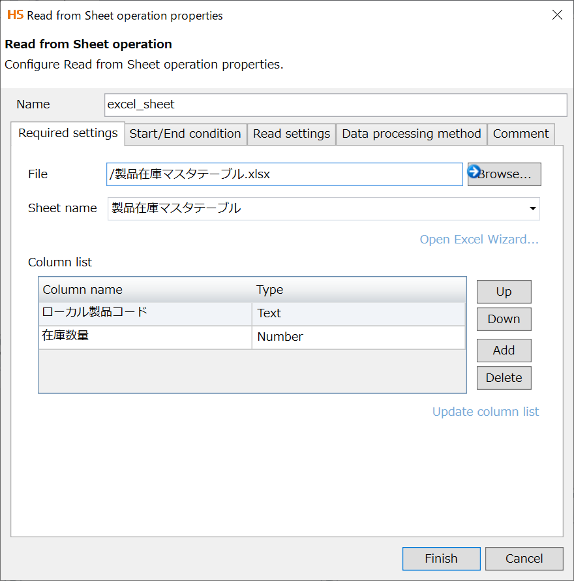Click the Name field containing excel_sheet

coord(335,104)
